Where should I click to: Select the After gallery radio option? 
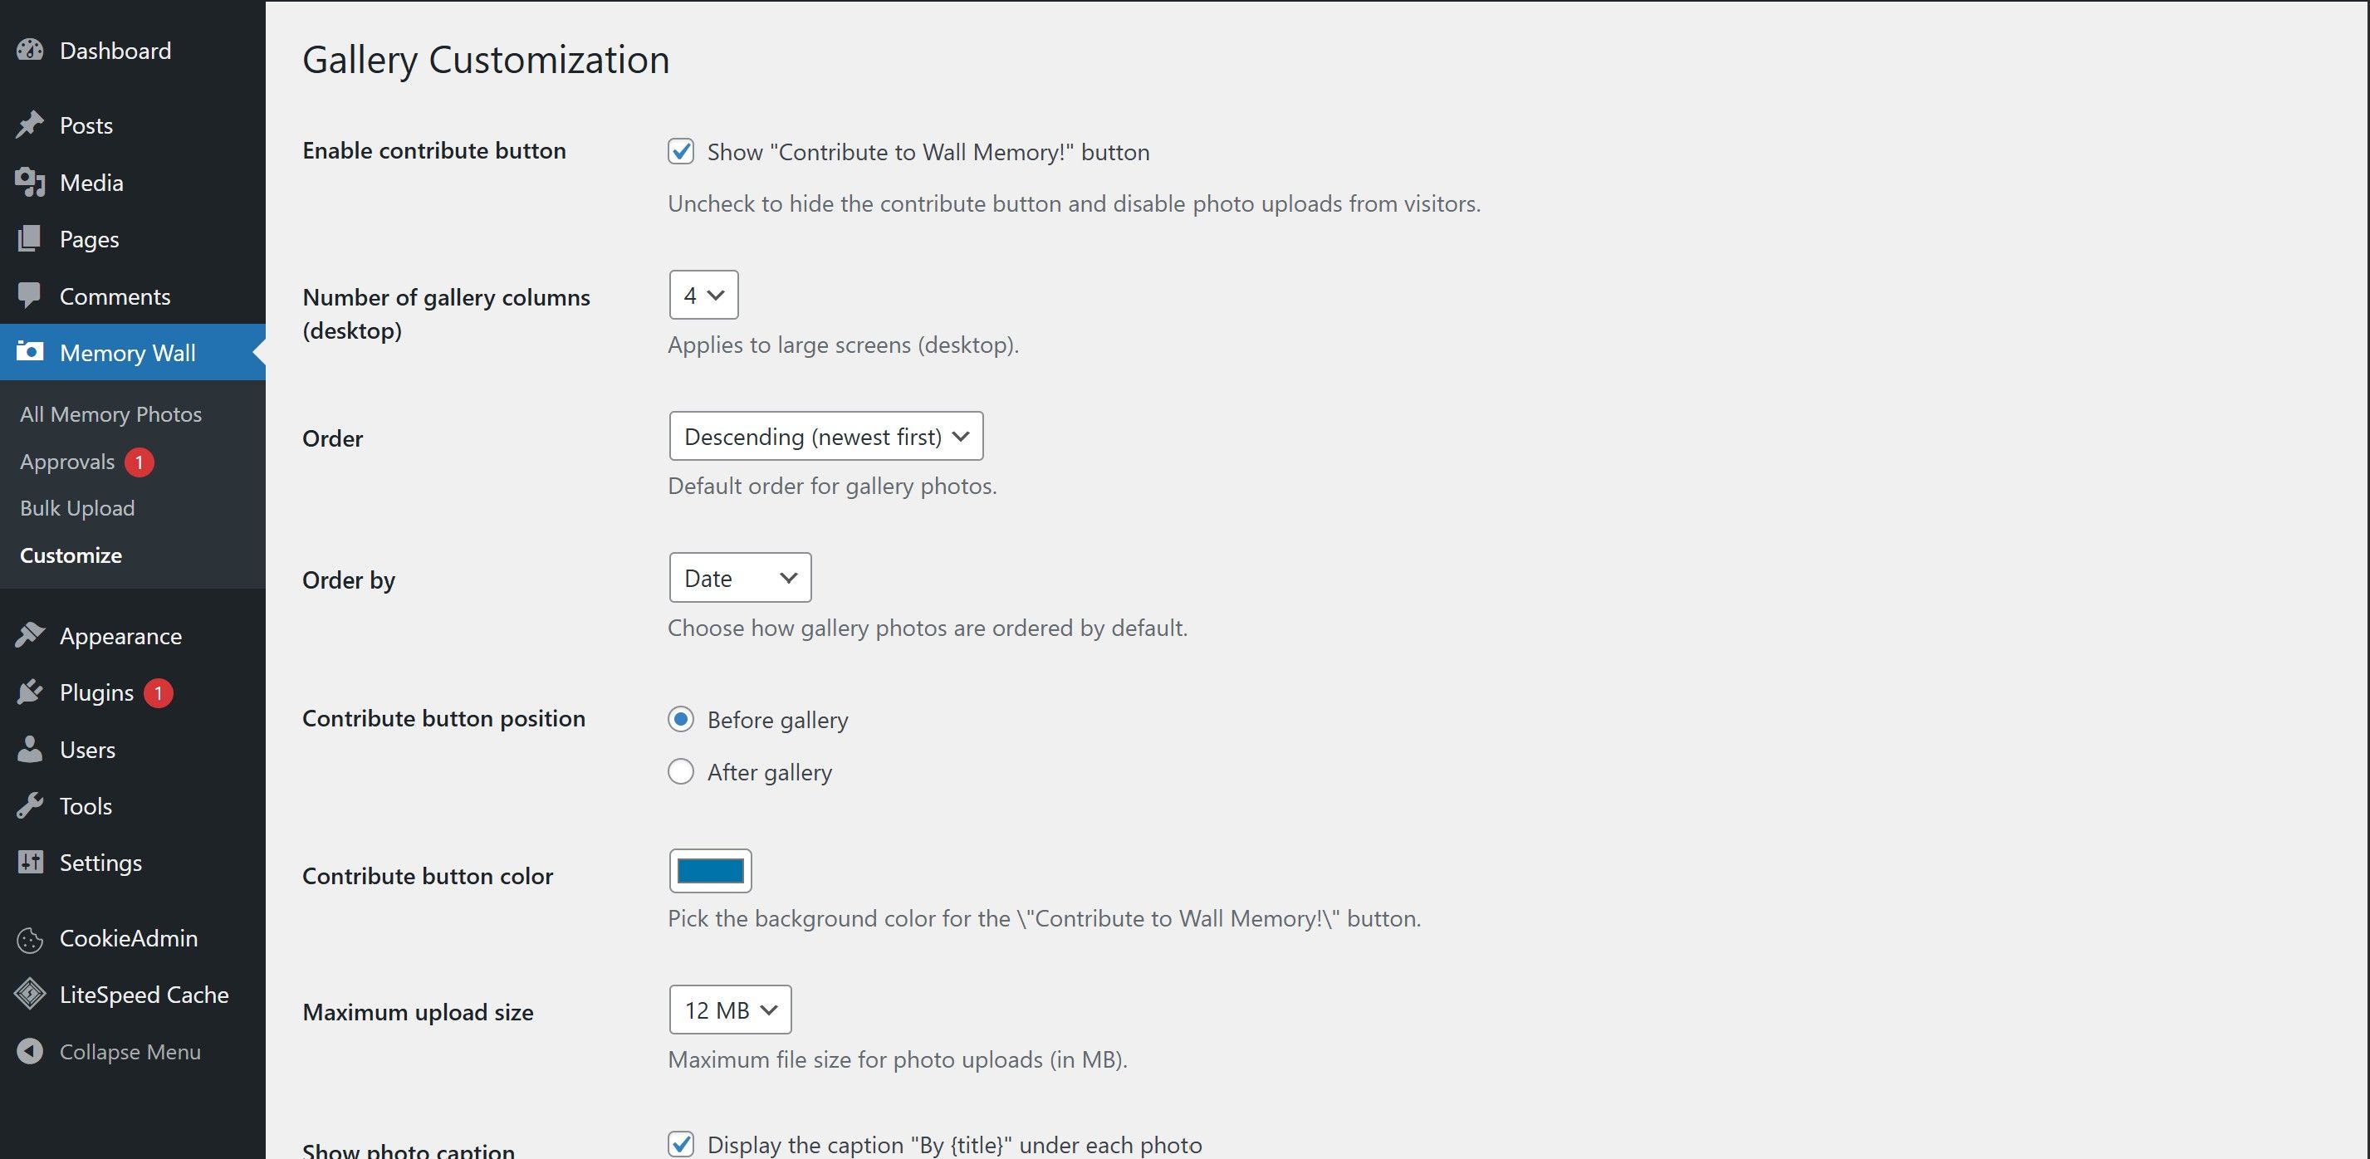pyautogui.click(x=681, y=772)
